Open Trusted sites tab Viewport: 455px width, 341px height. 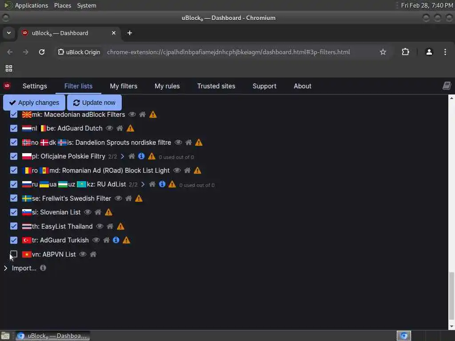[x=216, y=86]
